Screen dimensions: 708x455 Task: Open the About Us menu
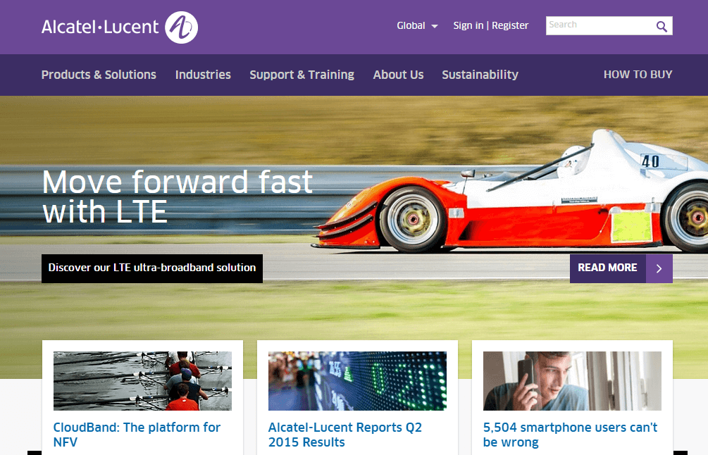coord(398,75)
